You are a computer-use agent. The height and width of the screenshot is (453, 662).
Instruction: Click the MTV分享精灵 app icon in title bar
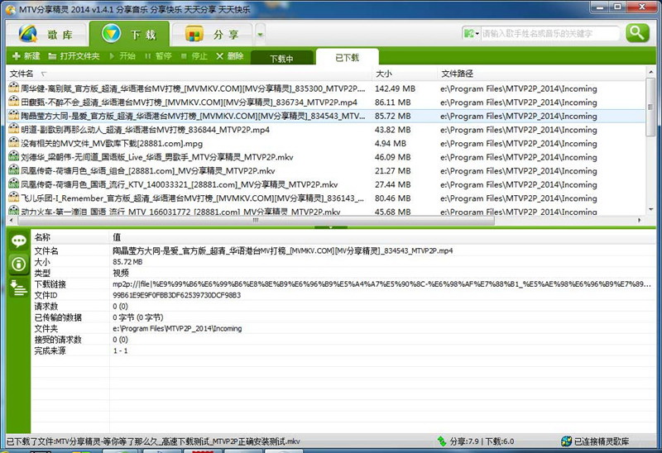click(x=11, y=8)
